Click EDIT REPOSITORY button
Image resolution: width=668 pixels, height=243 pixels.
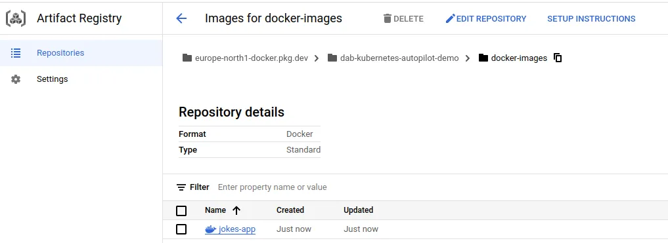click(x=486, y=19)
